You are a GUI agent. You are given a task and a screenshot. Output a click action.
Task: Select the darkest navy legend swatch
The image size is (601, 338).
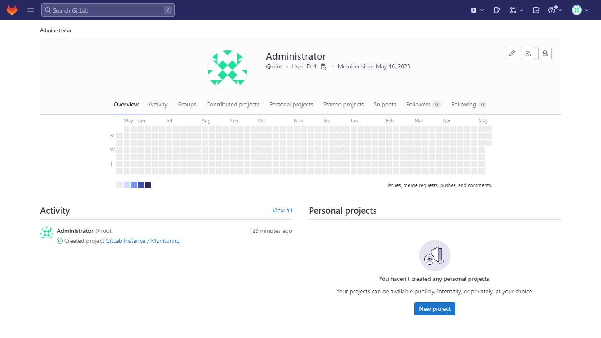148,184
